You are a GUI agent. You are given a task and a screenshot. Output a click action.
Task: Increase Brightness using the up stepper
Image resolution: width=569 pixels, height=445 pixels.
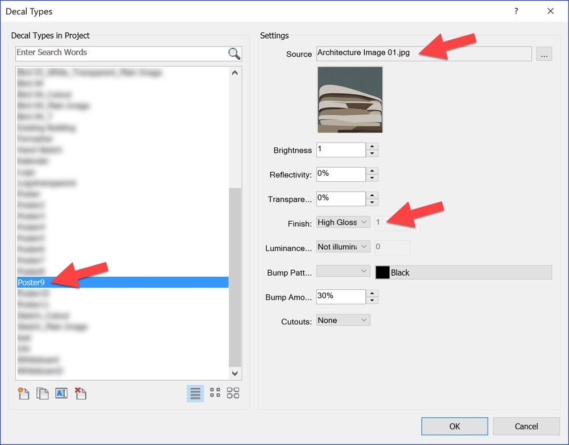[373, 147]
